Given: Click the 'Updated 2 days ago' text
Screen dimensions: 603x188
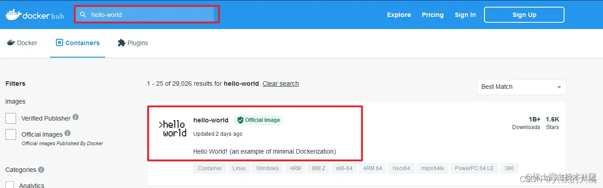Looking at the screenshot, I should coord(218,134).
